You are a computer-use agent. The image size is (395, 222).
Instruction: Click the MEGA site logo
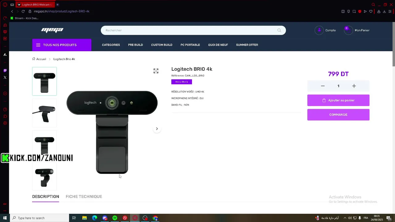click(x=52, y=30)
